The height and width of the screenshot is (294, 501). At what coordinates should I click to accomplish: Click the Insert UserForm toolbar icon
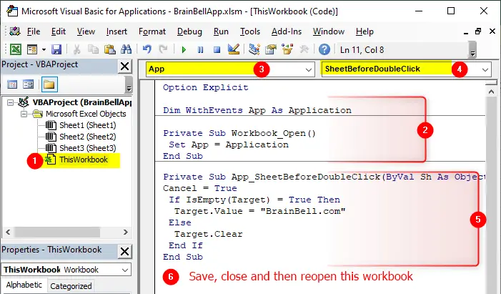click(x=32, y=49)
